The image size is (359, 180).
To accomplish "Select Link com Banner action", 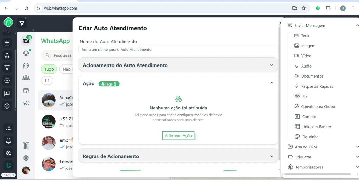I will click(313, 127).
